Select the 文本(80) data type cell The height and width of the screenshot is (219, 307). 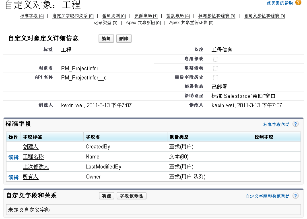click(x=179, y=156)
